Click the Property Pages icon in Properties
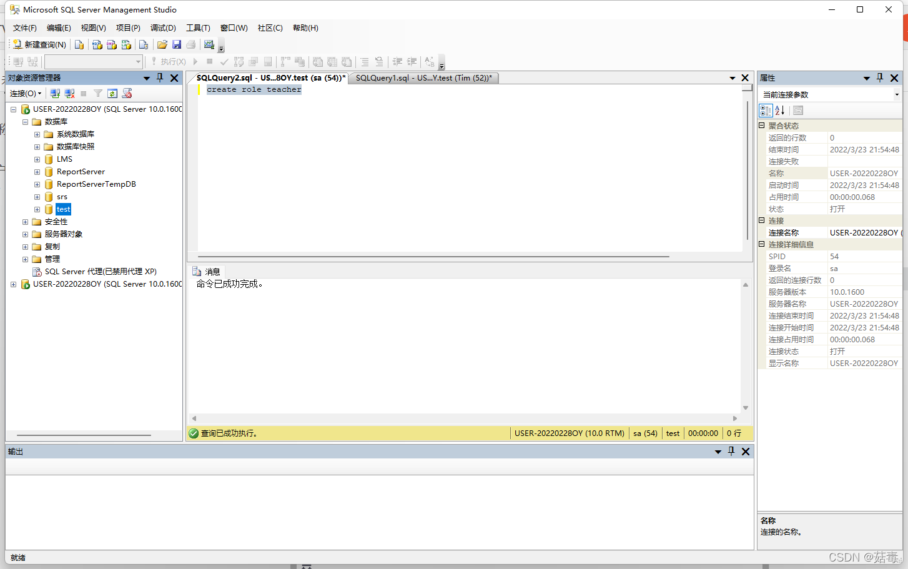908x569 pixels. (x=798, y=111)
